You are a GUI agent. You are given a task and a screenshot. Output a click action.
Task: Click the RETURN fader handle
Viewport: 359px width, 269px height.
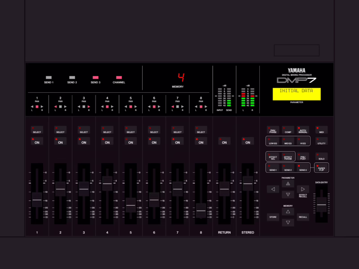(224, 189)
